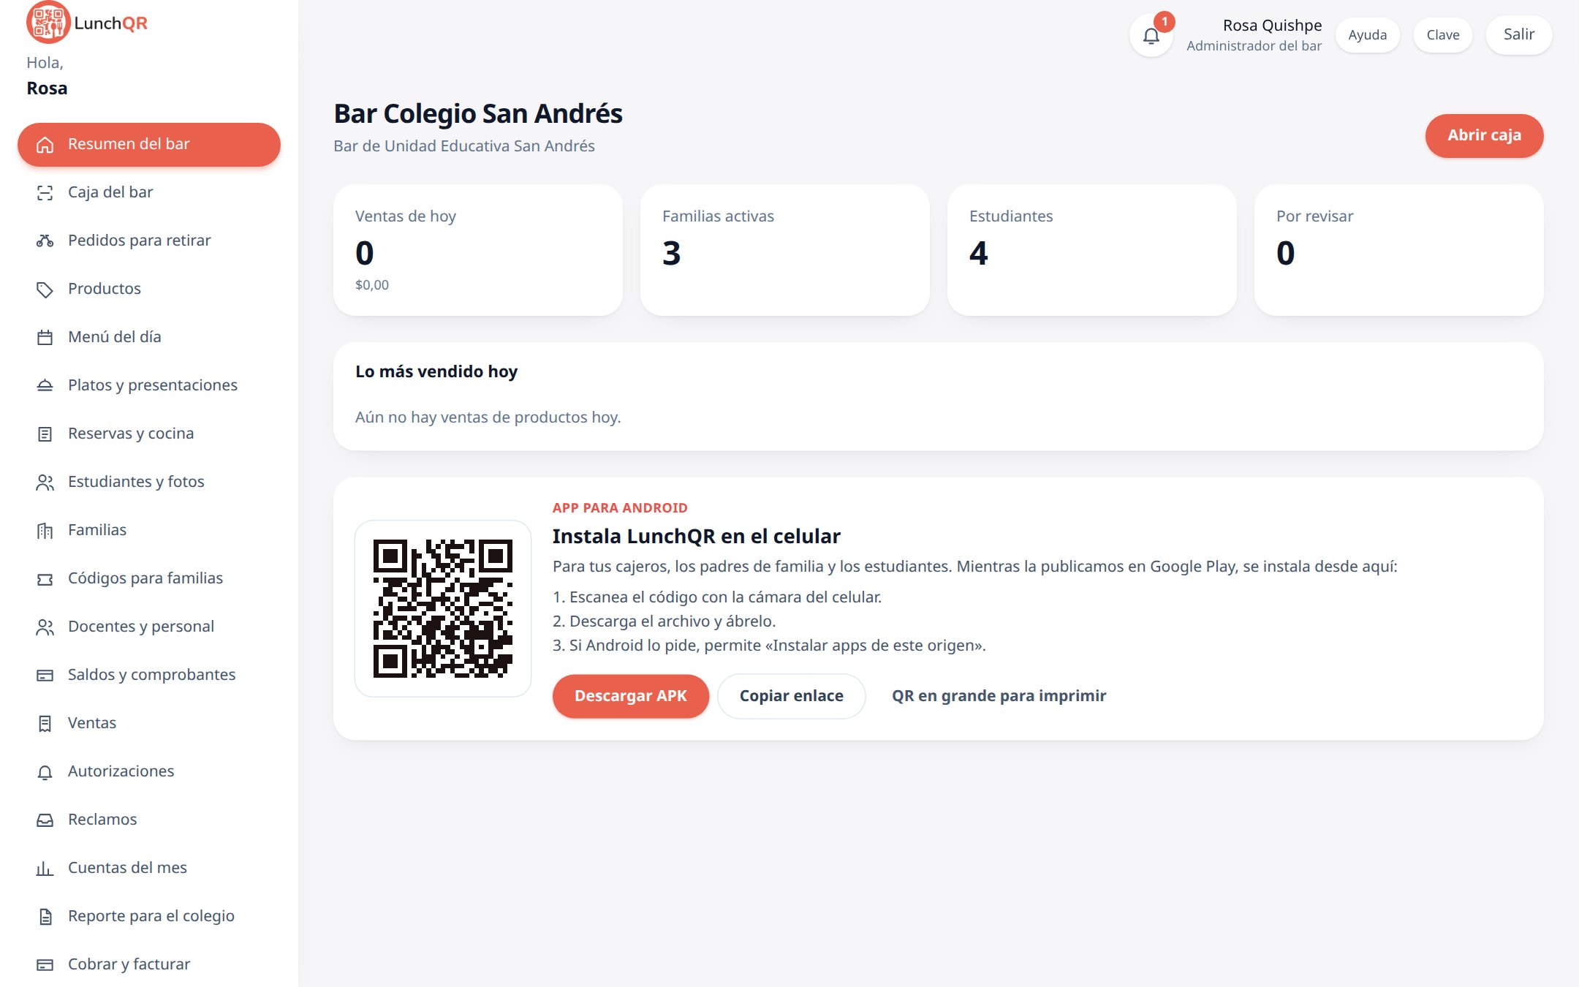Click the Rosa Quishpe user name
The width and height of the screenshot is (1579, 987).
[1272, 26]
